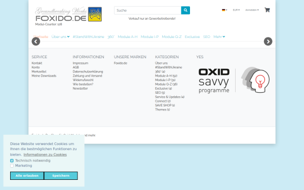The height and width of the screenshot is (190, 304).
Task: Open SEO in navigation bar
Action: pyautogui.click(x=207, y=36)
